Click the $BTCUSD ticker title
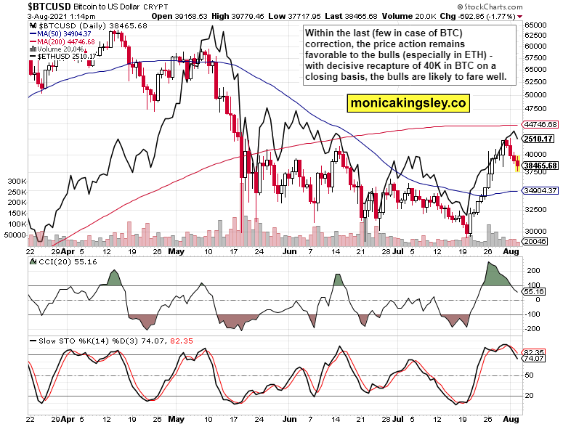The height and width of the screenshot is (427, 563). (x=49, y=7)
